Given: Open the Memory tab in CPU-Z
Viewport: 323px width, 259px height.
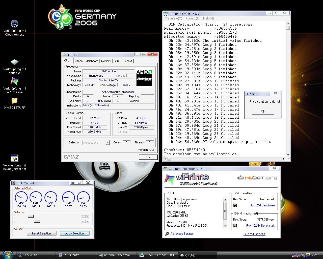Looking at the screenshot, I should click(x=106, y=61).
